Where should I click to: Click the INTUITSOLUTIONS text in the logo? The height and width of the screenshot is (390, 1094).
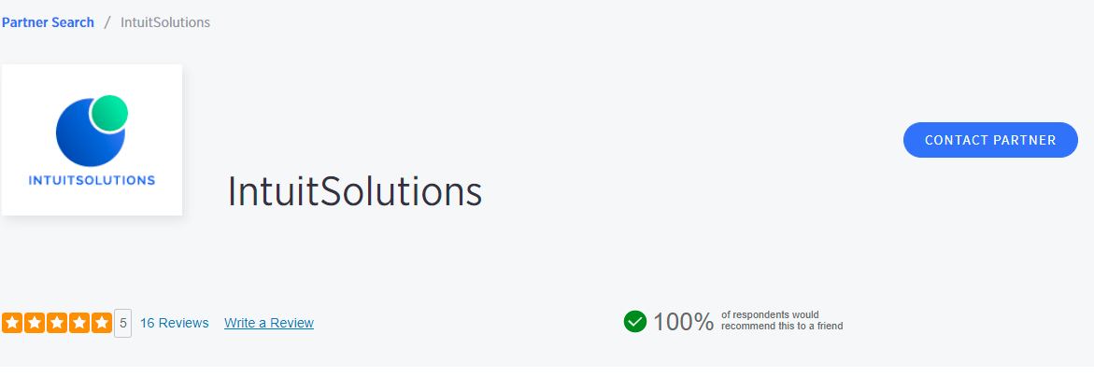pos(92,180)
